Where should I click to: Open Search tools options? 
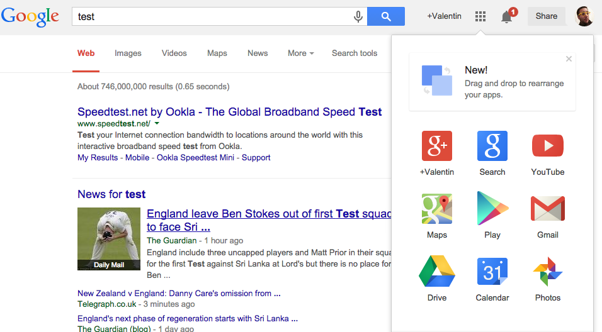pyautogui.click(x=355, y=53)
